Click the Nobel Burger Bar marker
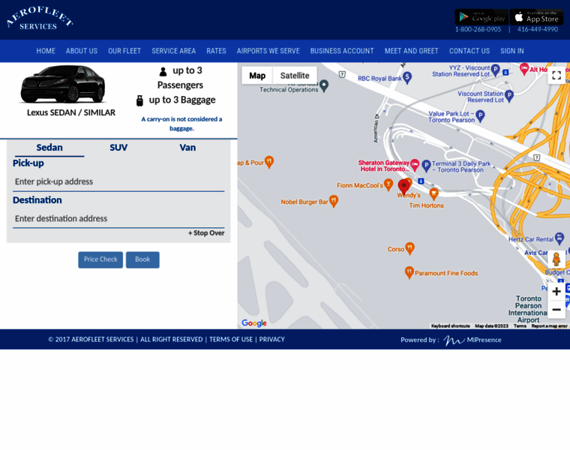The image size is (570, 450). tap(333, 201)
